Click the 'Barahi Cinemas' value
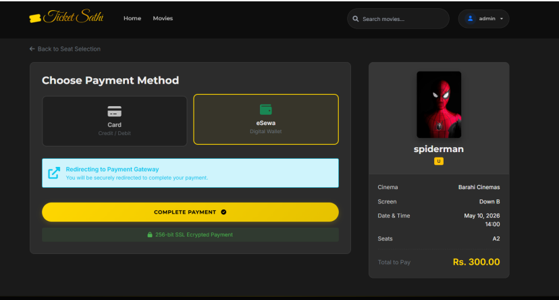 coord(479,187)
